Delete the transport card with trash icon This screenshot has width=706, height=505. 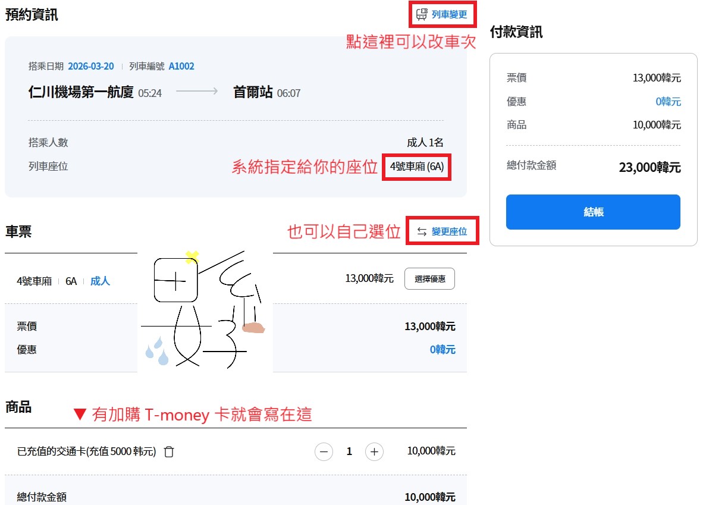tap(169, 452)
